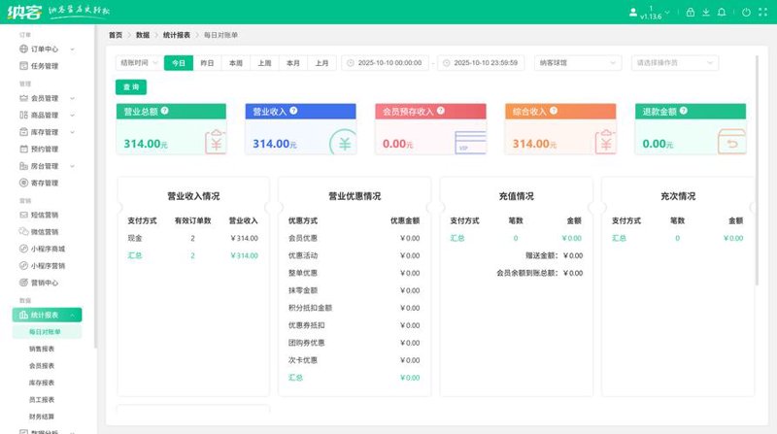Click 积分抵扣金额 discount row
This screenshot has width=777, height=434.
pyautogui.click(x=354, y=308)
